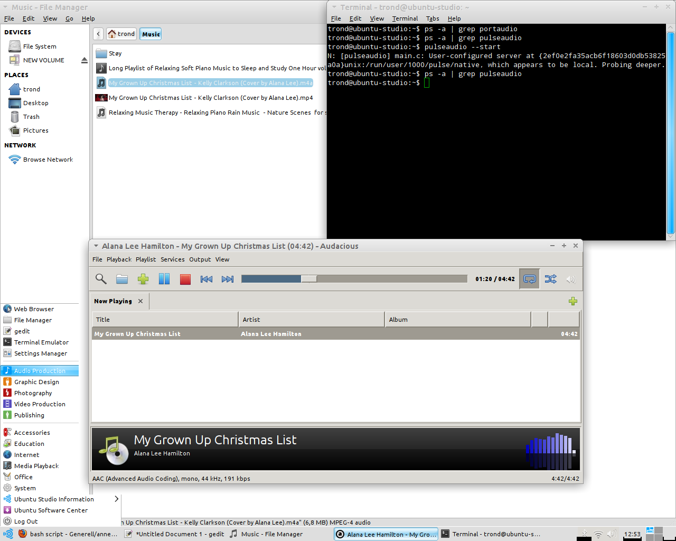This screenshot has height=541, width=676.
Task: Click the Add Files plus icon in toolbar
Action: (143, 279)
